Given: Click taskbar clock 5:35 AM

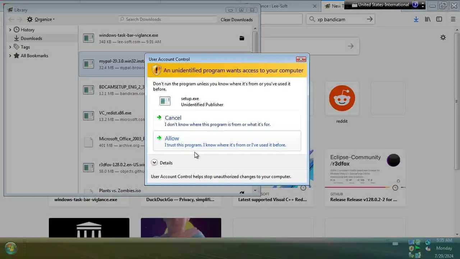Looking at the screenshot, I should 444,240.
